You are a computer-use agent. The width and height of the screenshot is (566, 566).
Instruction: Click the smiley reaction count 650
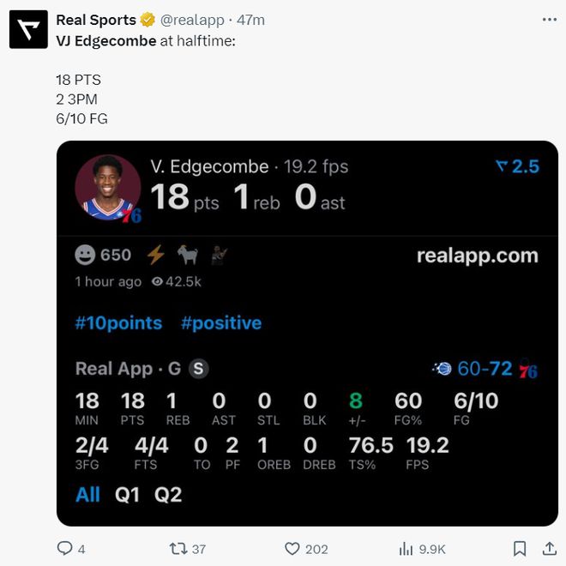[x=104, y=255]
